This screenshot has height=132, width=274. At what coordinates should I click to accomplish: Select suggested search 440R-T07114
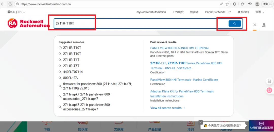coord(73,72)
